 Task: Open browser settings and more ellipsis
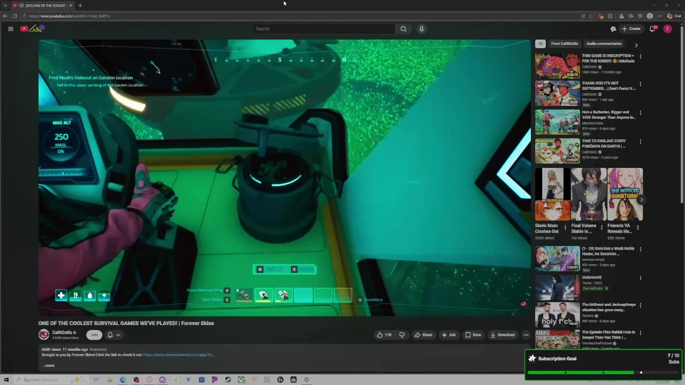(x=659, y=16)
